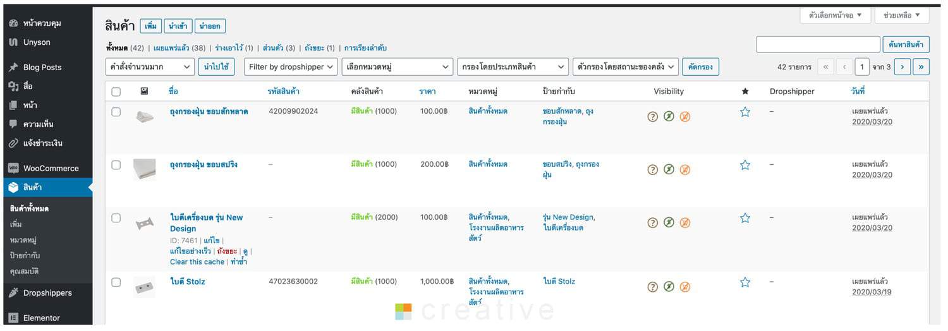948x331 pixels.
Task: Tick the select-all checkbox in table header
Action: coord(116,92)
